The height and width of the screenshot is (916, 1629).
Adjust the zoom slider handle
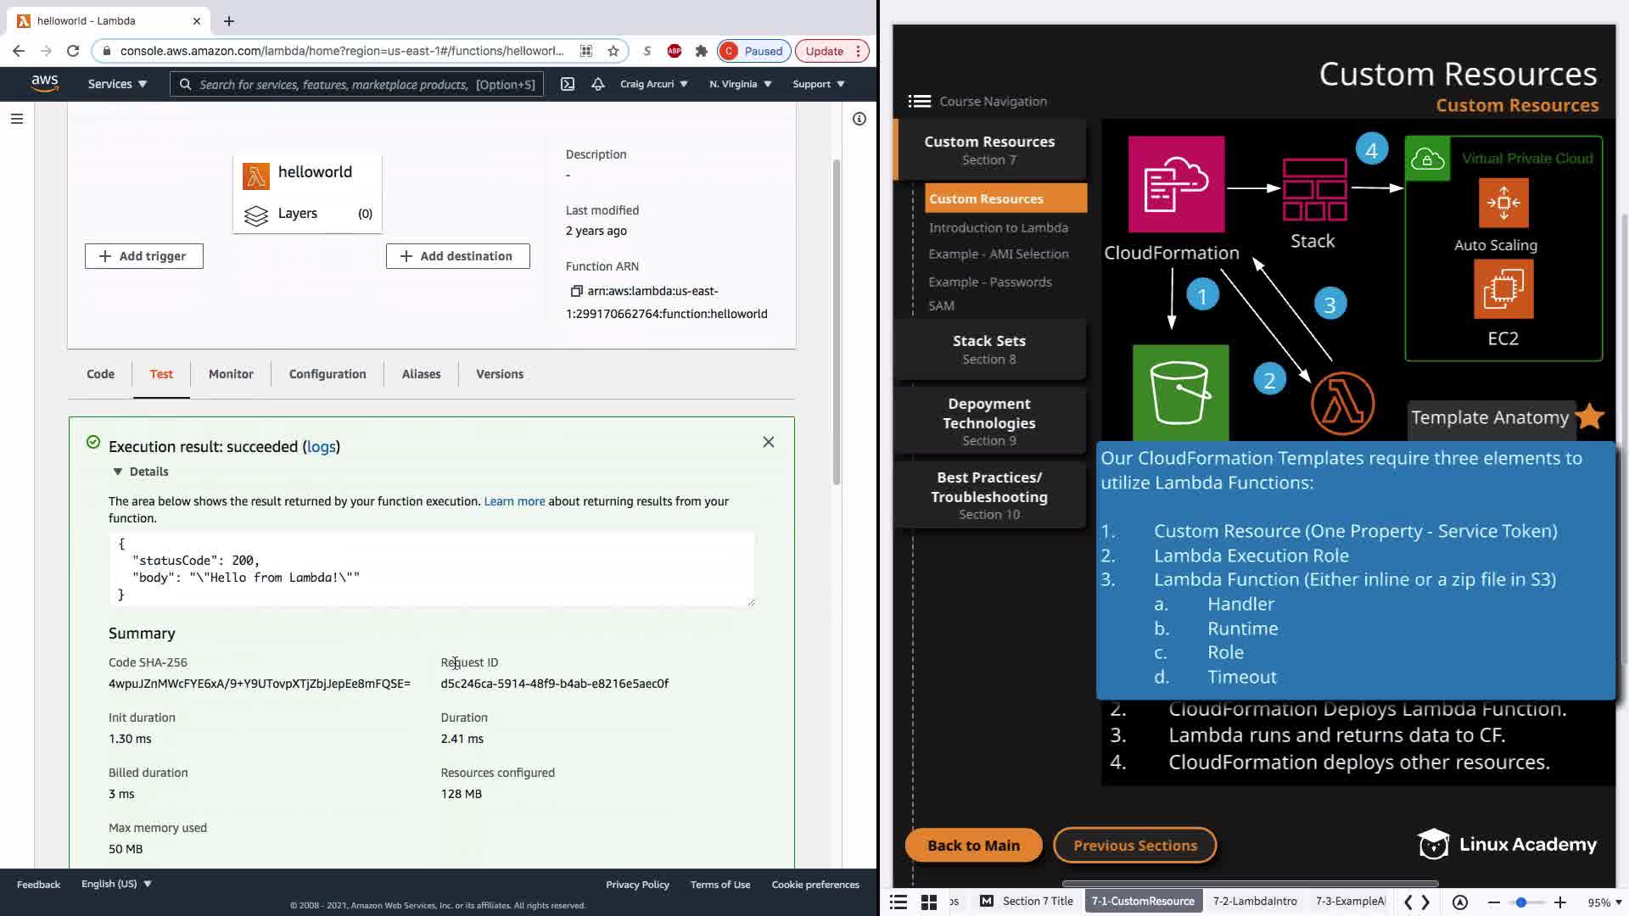1521,902
